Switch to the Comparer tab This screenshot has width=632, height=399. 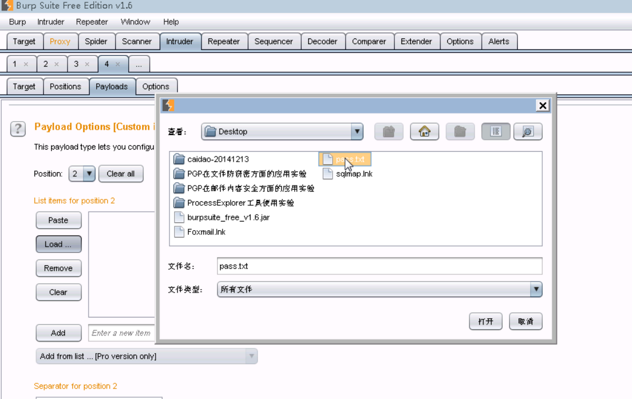pyautogui.click(x=369, y=41)
